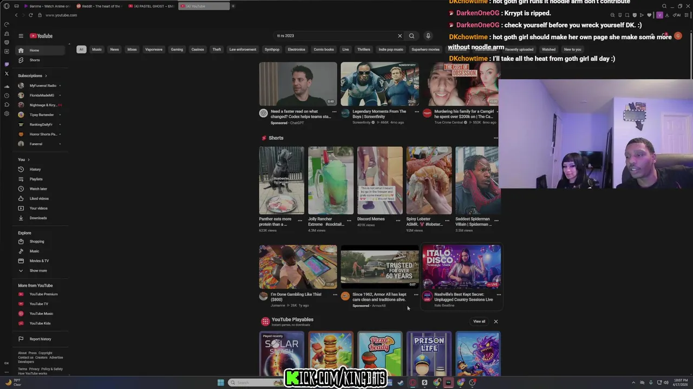Click View all for YouTube Playables
The width and height of the screenshot is (693, 389).
coord(479,321)
